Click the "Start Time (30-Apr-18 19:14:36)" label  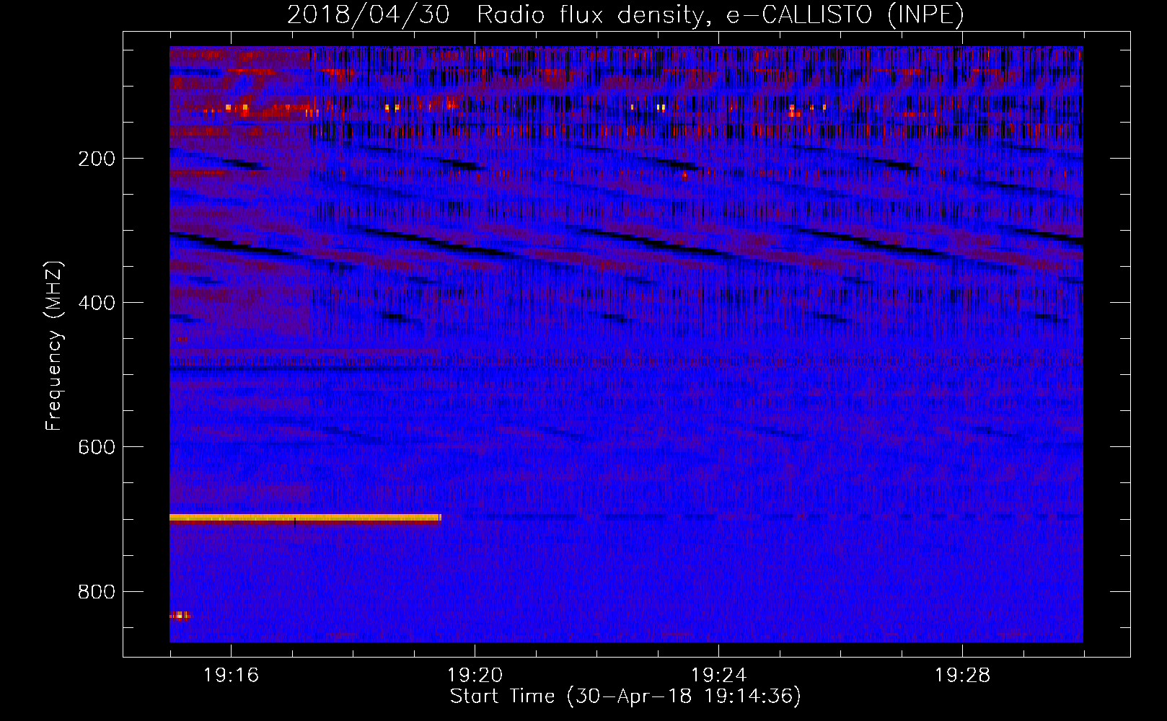[625, 696]
